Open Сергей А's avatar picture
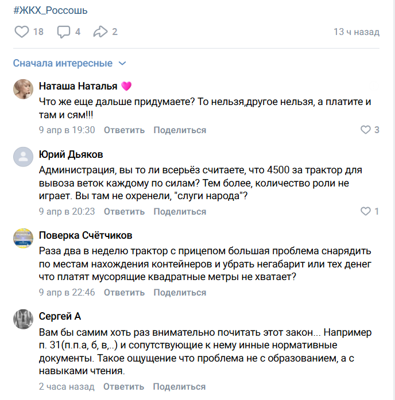The height and width of the screenshot is (400, 395). tap(23, 319)
